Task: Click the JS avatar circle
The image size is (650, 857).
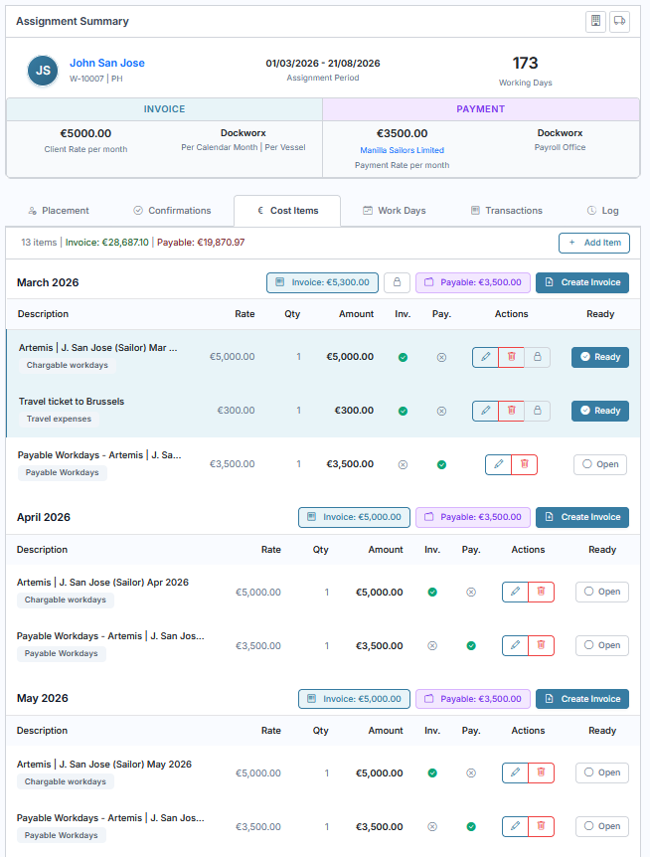Action: (x=43, y=71)
